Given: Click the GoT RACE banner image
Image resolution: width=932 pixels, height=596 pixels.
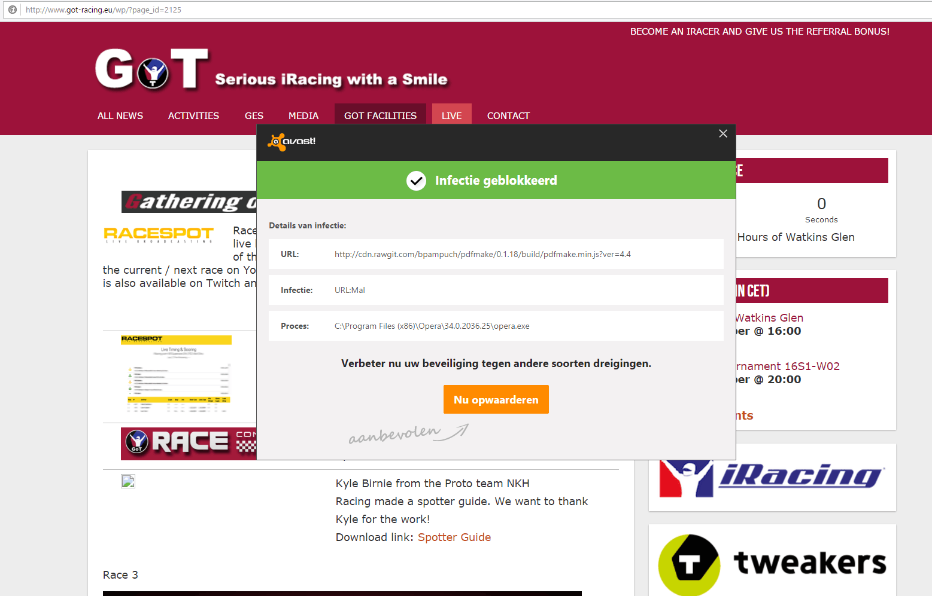Looking at the screenshot, I should pos(189,443).
